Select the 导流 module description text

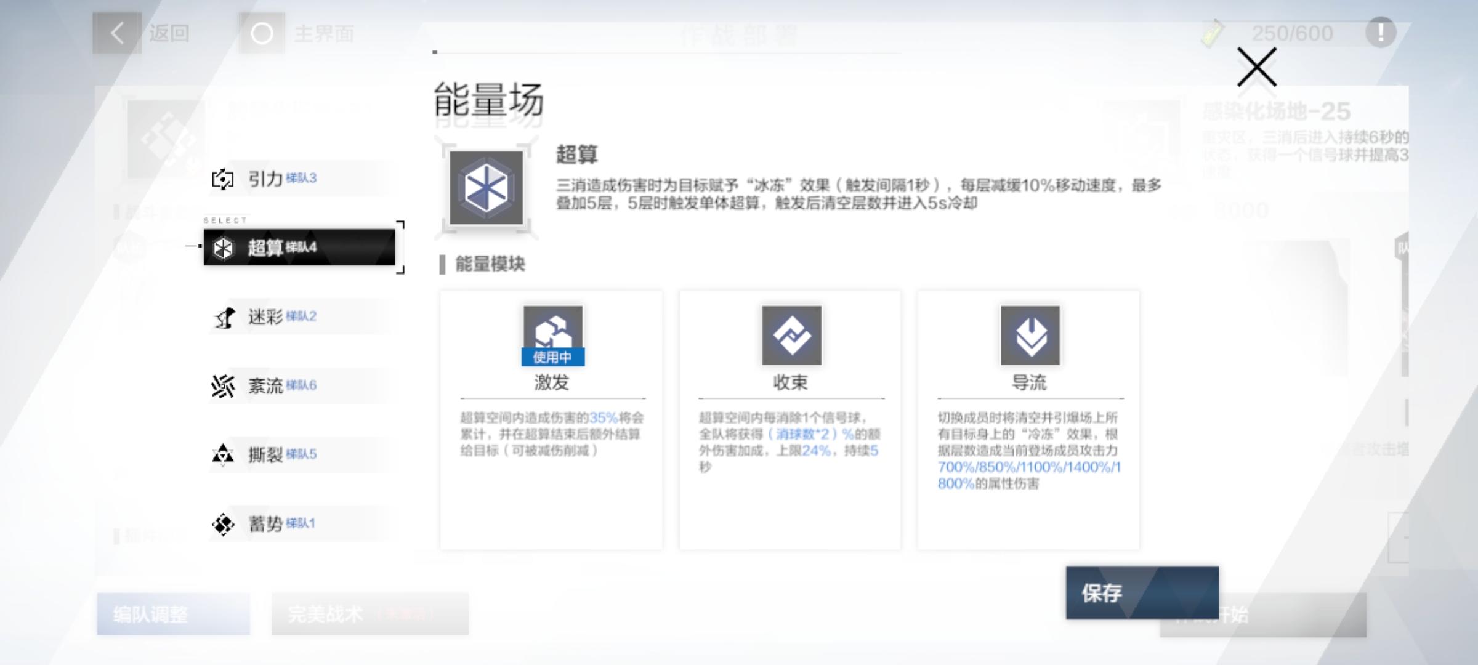pos(1029,450)
